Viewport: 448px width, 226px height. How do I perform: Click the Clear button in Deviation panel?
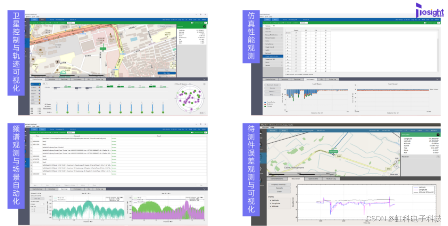(x=279, y=191)
